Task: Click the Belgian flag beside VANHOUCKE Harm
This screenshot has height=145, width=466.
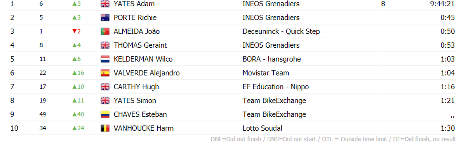Action: (x=105, y=128)
